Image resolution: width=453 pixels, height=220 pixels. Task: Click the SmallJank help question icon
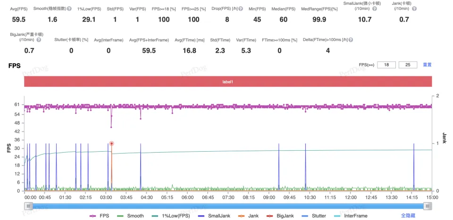point(375,8)
